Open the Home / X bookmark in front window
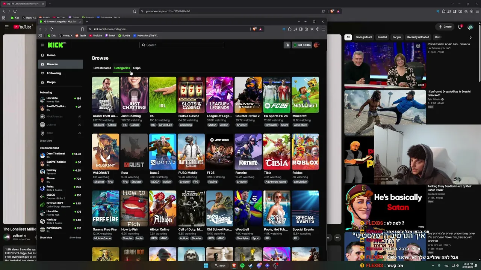Screen dimensions: 481x270 65,36
